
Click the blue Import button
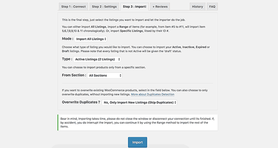[137, 142]
